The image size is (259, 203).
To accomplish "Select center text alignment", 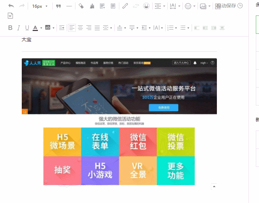I will (80, 28).
